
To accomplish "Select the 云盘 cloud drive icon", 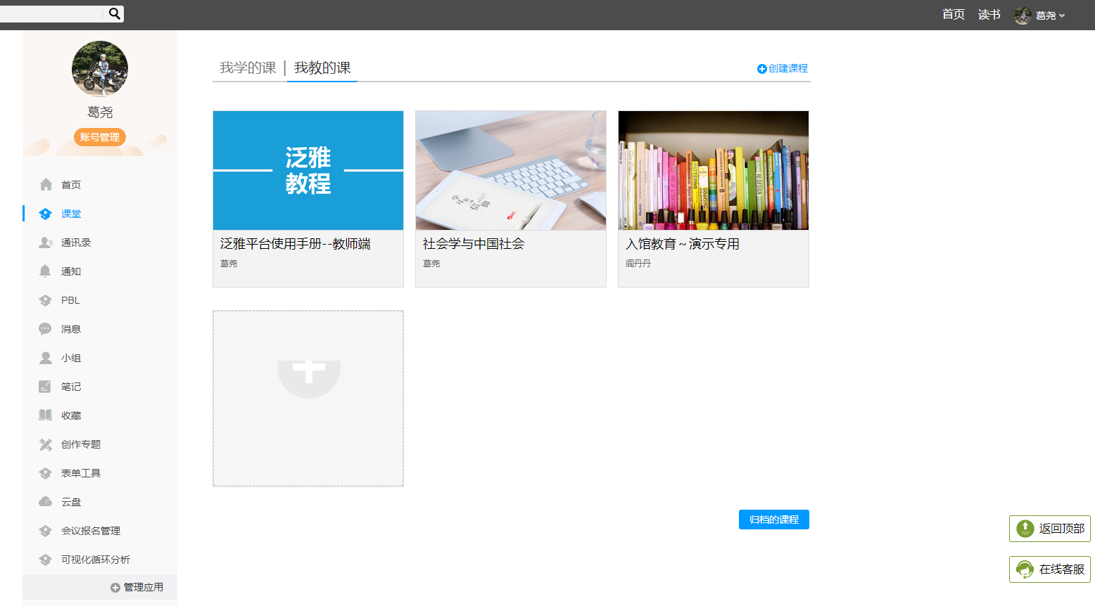I will [46, 501].
